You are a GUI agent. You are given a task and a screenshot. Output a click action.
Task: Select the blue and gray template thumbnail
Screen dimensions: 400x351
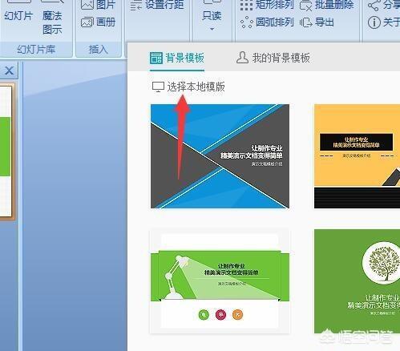(x=220, y=156)
